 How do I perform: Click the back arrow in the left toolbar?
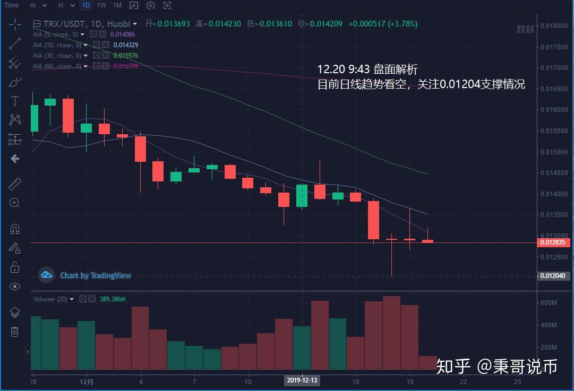(15, 159)
